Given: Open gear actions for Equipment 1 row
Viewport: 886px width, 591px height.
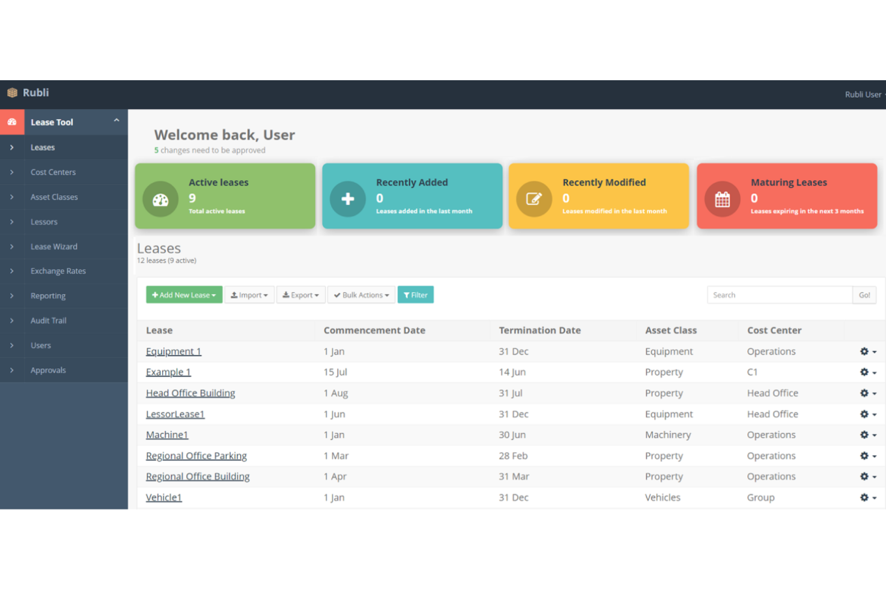Looking at the screenshot, I should click(x=868, y=351).
